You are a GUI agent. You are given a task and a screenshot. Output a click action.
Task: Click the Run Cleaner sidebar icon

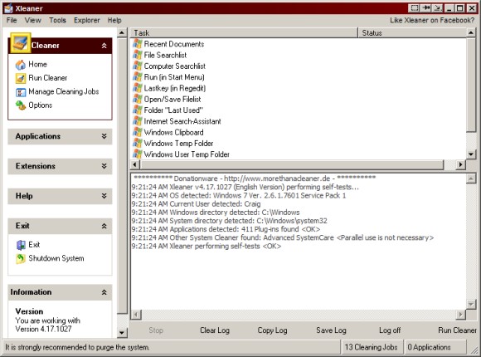[21, 78]
